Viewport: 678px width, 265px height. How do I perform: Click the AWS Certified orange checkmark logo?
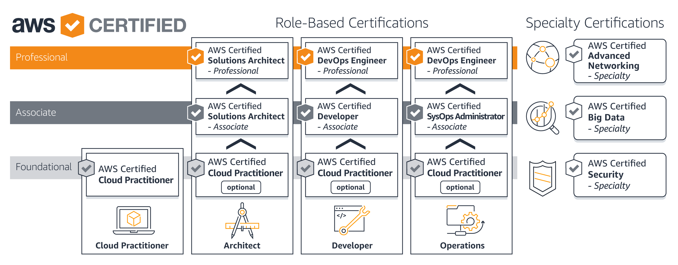pyautogui.click(x=72, y=25)
